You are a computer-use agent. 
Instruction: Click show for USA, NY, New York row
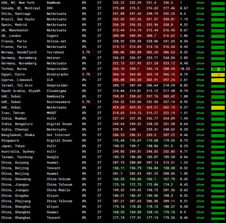(200, 3)
